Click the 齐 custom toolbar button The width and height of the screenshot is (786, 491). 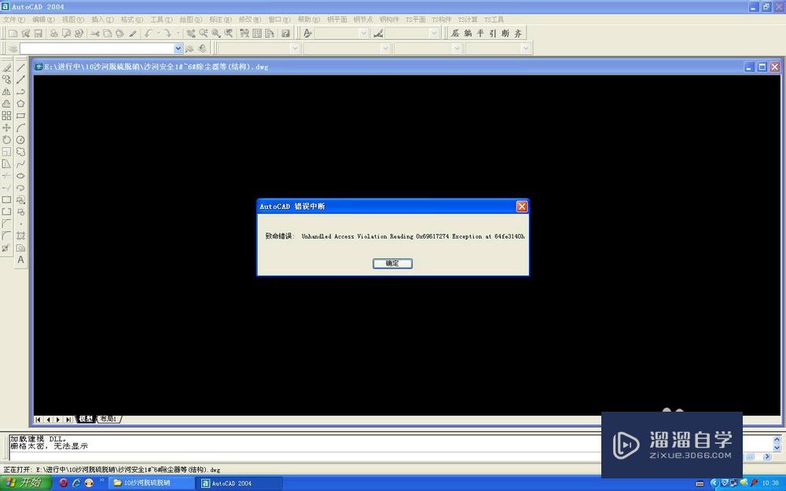tap(518, 33)
